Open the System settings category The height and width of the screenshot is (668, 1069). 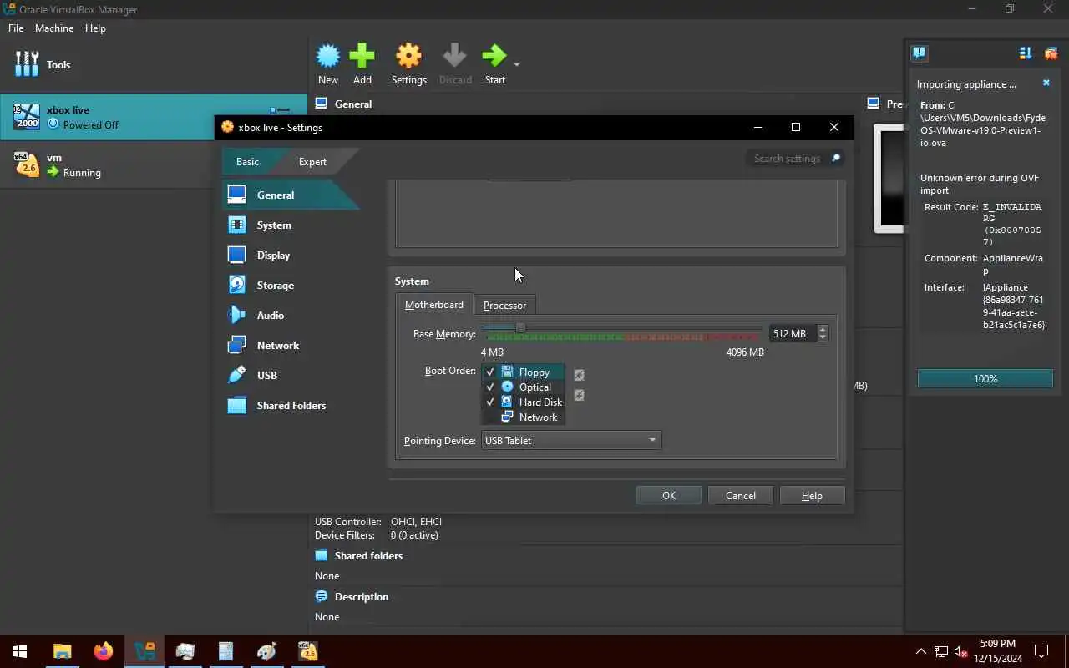tap(290, 225)
